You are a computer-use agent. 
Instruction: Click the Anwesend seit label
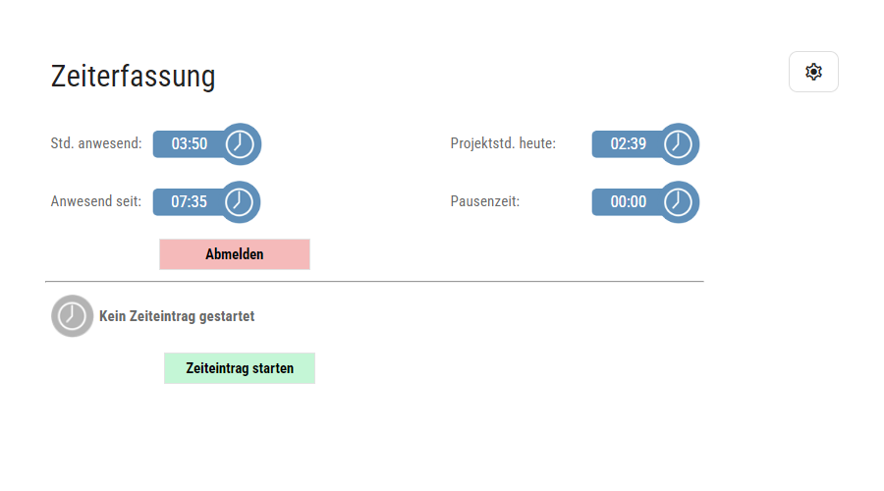tap(96, 201)
